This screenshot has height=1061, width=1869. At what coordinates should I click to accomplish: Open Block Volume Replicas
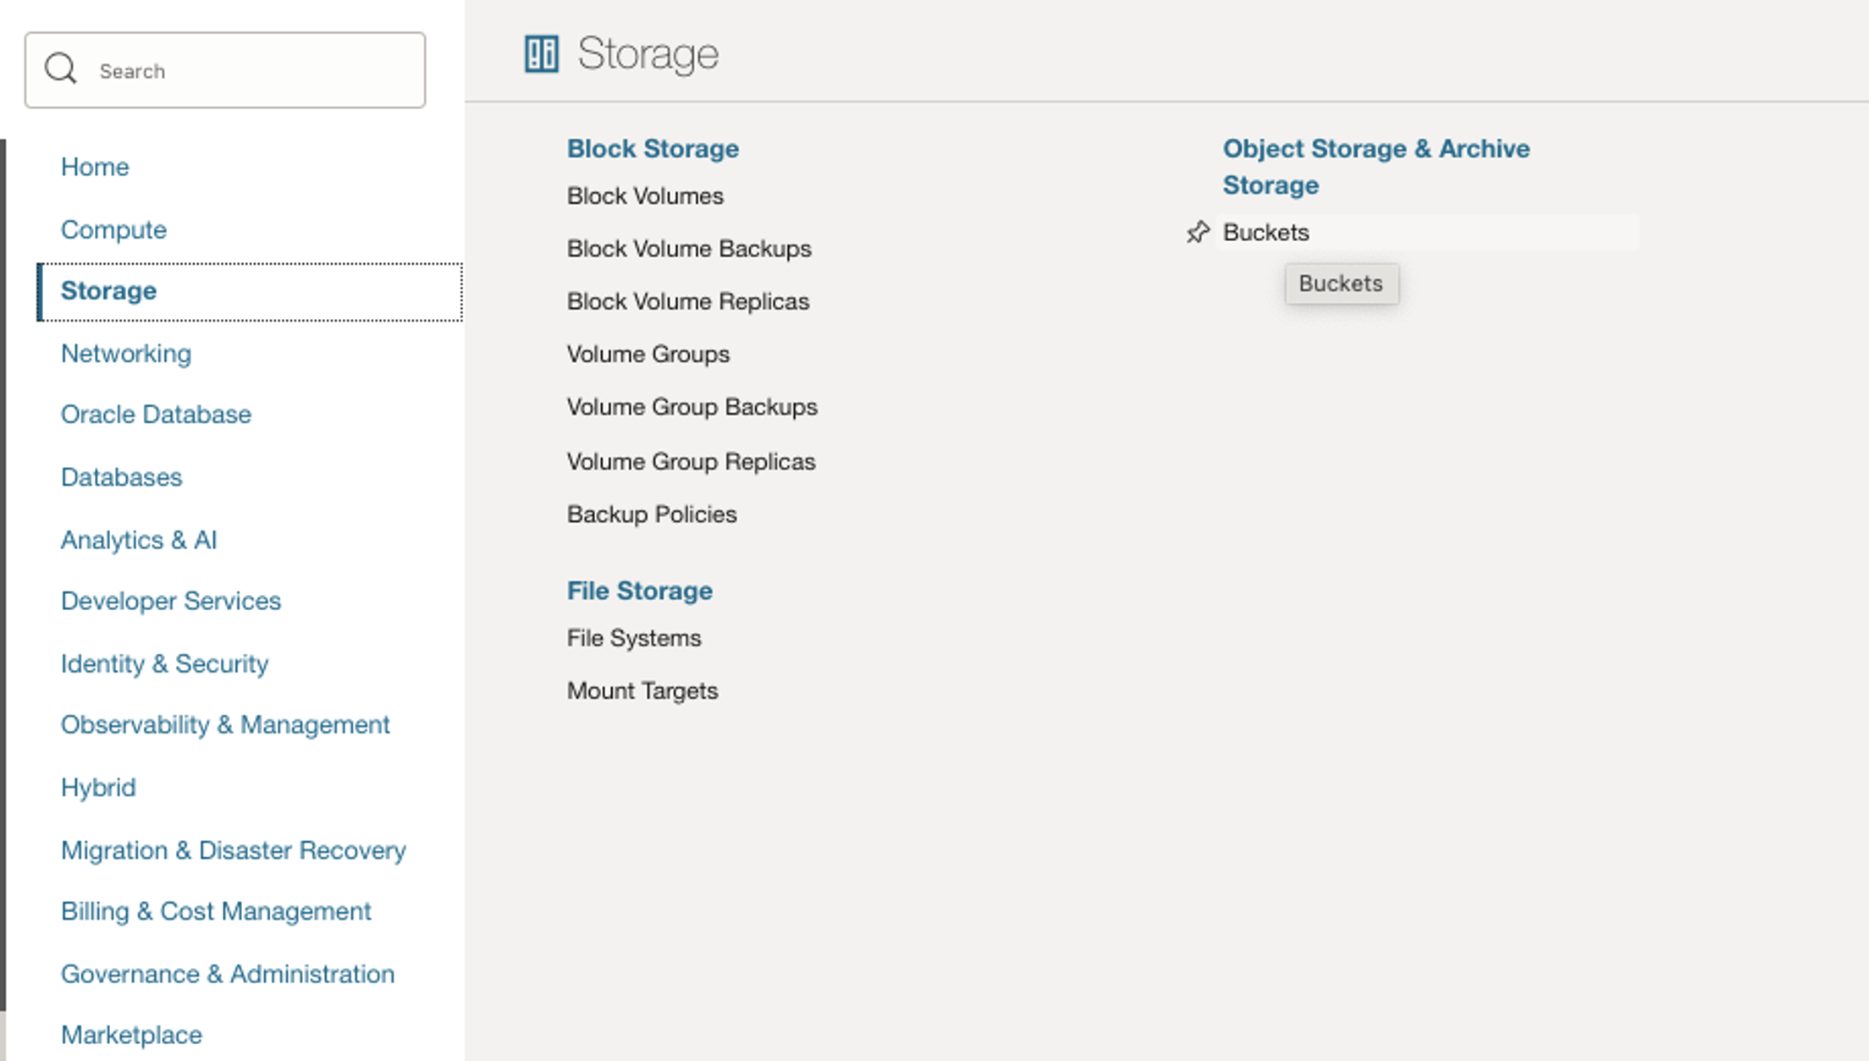point(688,301)
